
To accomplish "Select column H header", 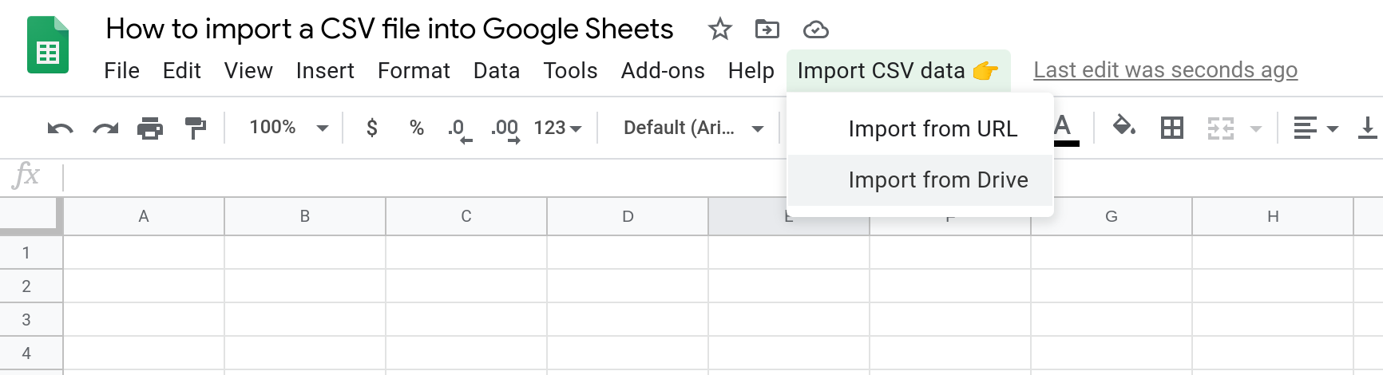I will coord(1273,216).
